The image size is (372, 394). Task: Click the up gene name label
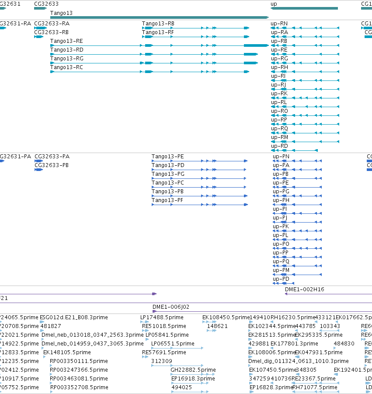coord(274,4)
